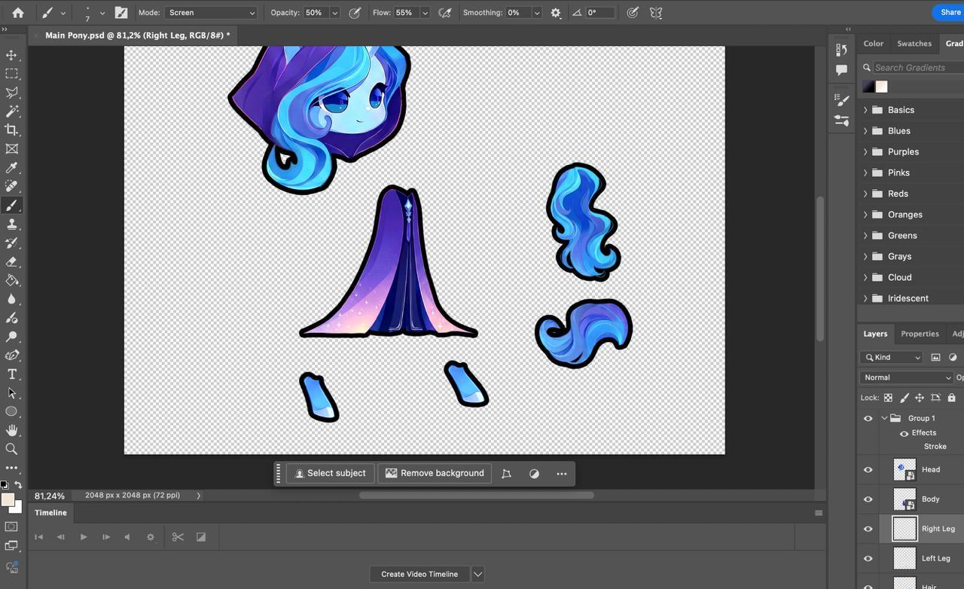Screen dimensions: 964x589
Task: Click the Search Gradients field
Action: tap(918, 68)
